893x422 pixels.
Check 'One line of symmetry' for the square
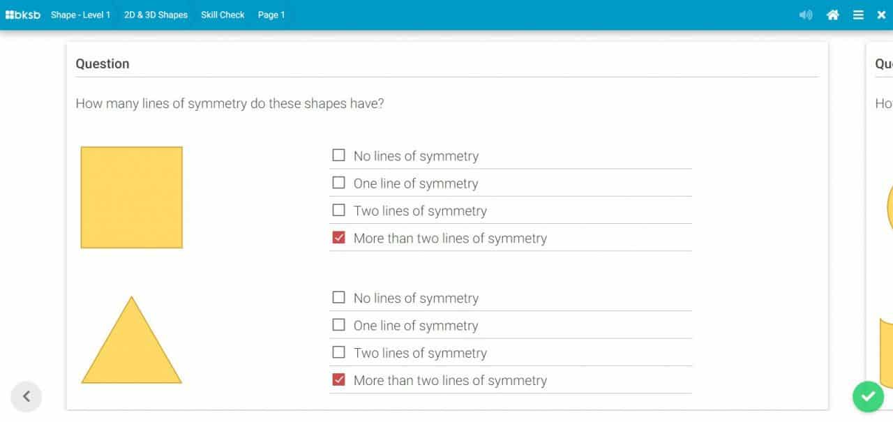(x=339, y=183)
